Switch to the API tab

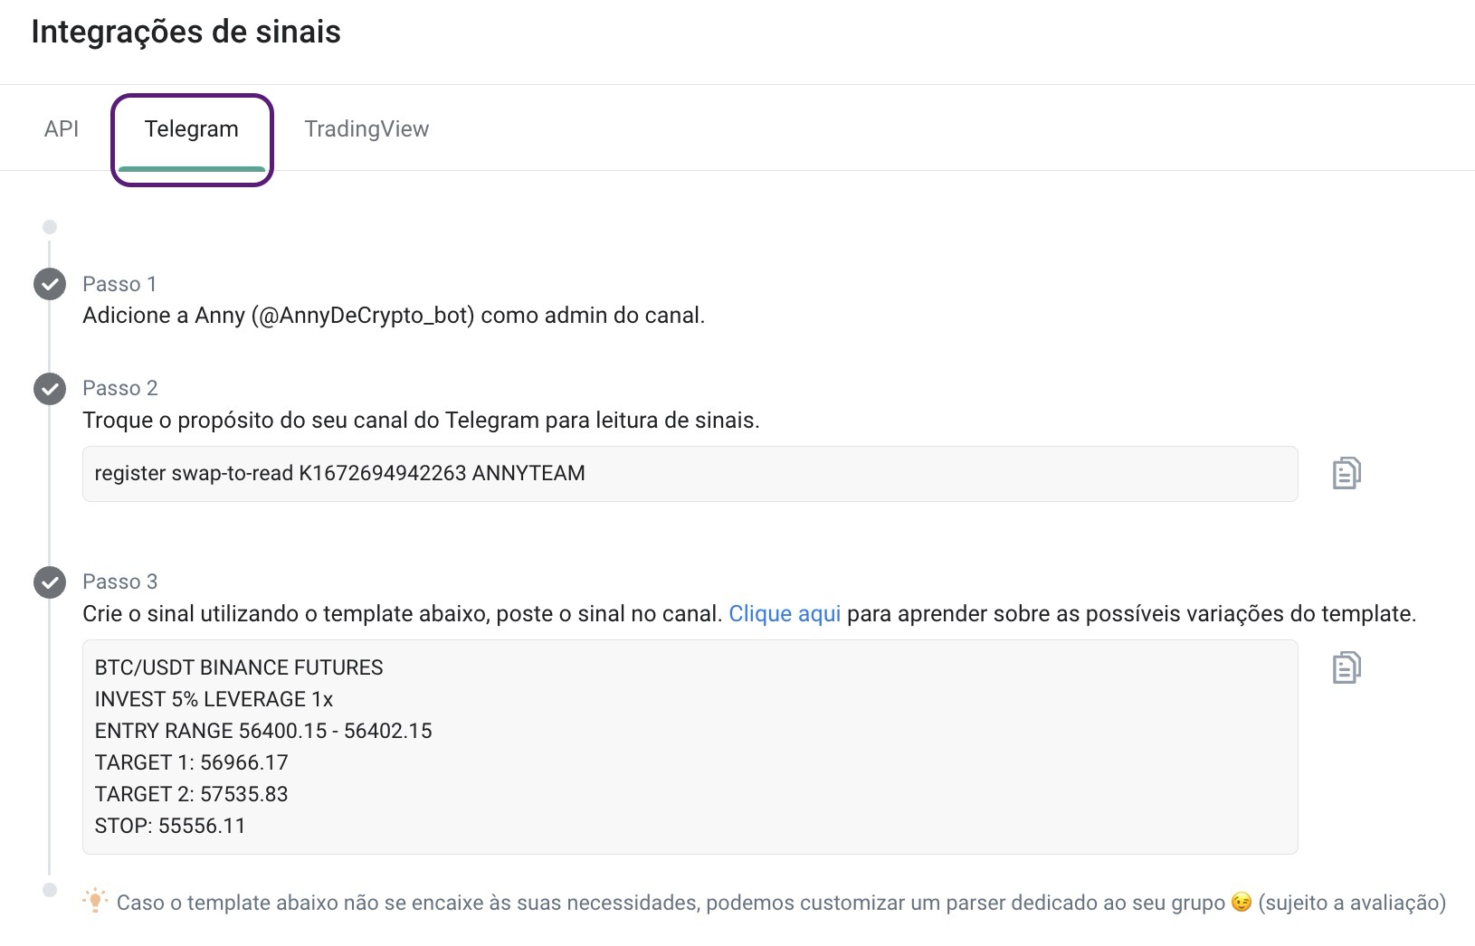[62, 128]
